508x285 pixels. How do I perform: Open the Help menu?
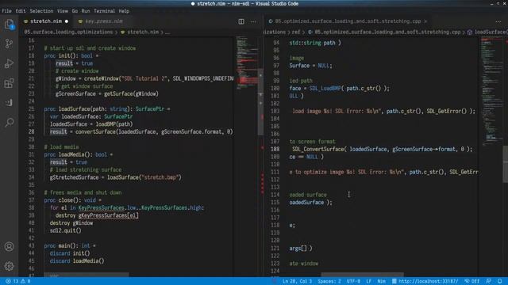124,11
